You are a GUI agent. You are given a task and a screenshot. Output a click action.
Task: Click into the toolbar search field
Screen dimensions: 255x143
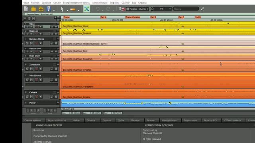pyautogui.click(x=186, y=9)
